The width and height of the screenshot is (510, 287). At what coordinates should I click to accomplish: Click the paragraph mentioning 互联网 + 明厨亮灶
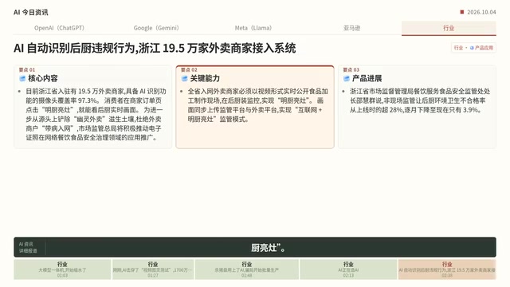[258, 105]
